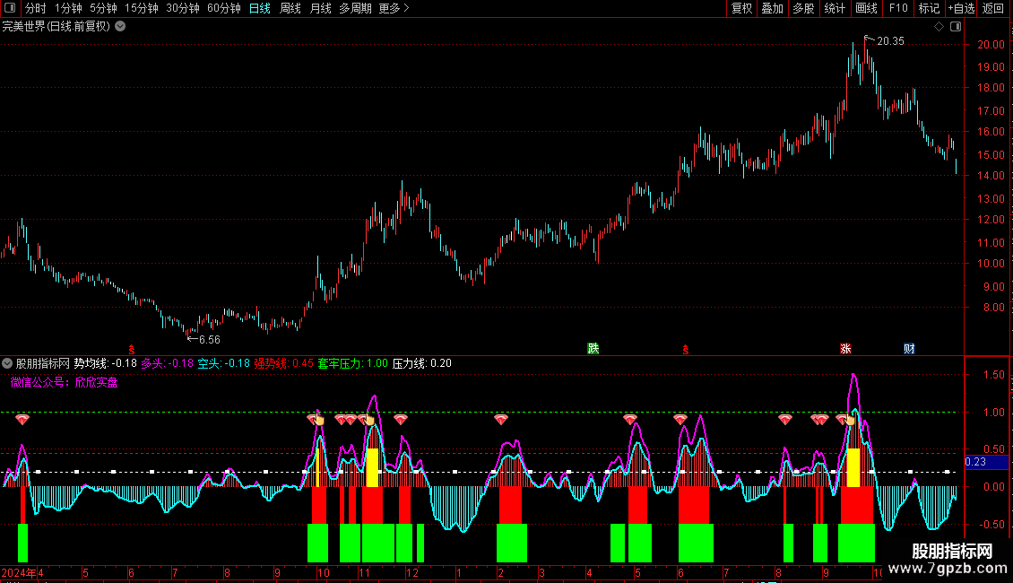Click the green 跌 marker icon

(593, 348)
